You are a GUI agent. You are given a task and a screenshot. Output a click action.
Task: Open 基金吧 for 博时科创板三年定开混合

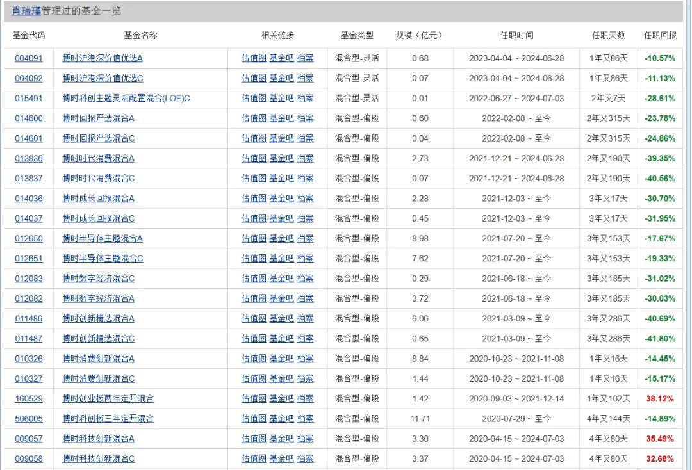tap(281, 419)
